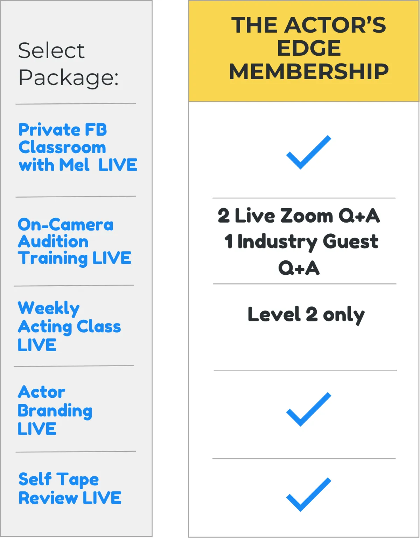
Task: Open On-Camera Audition Training LIVE link
Action: coord(75,241)
